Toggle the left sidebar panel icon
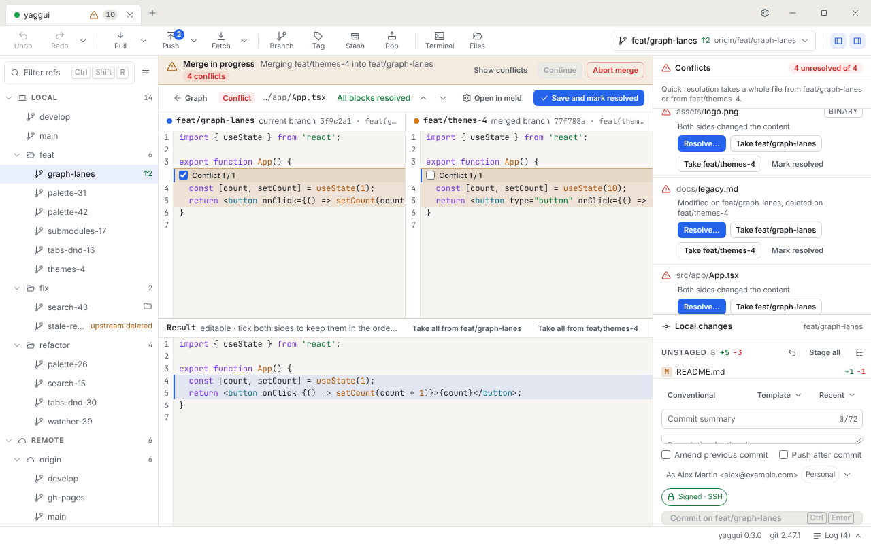 click(x=838, y=41)
